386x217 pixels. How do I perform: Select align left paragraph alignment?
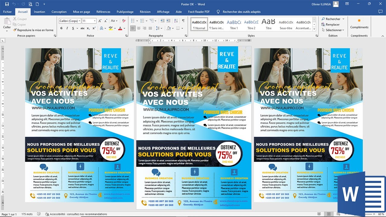click(133, 28)
